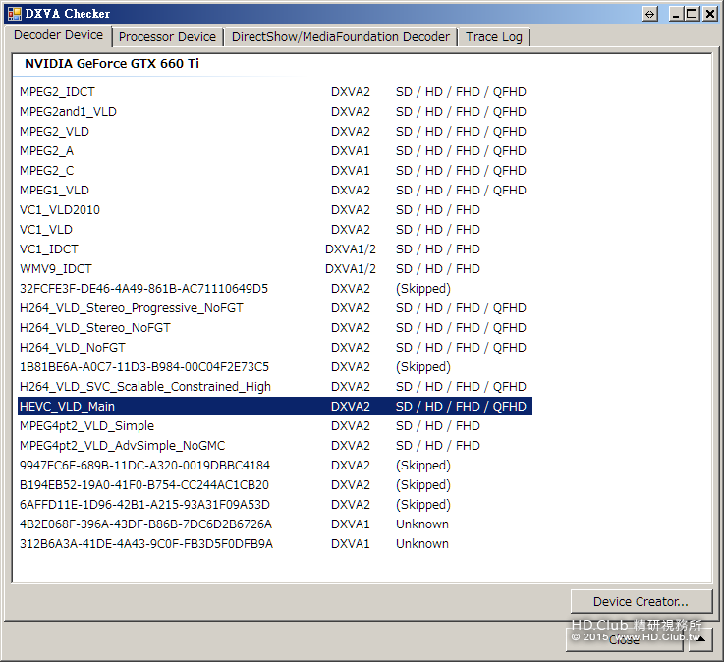Screen dimensions: 724x662
Task: Select the VC1_VLD row
Action: pyautogui.click(x=275, y=230)
